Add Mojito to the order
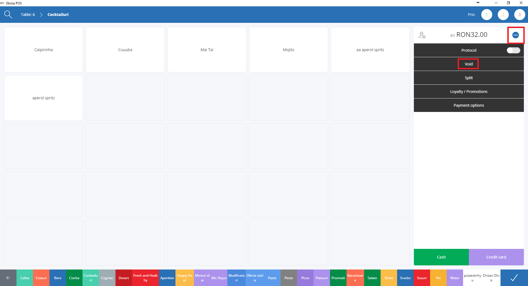 click(288, 50)
